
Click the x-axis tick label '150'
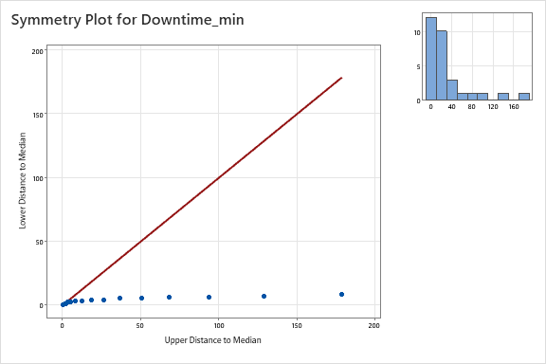pyautogui.click(x=297, y=326)
